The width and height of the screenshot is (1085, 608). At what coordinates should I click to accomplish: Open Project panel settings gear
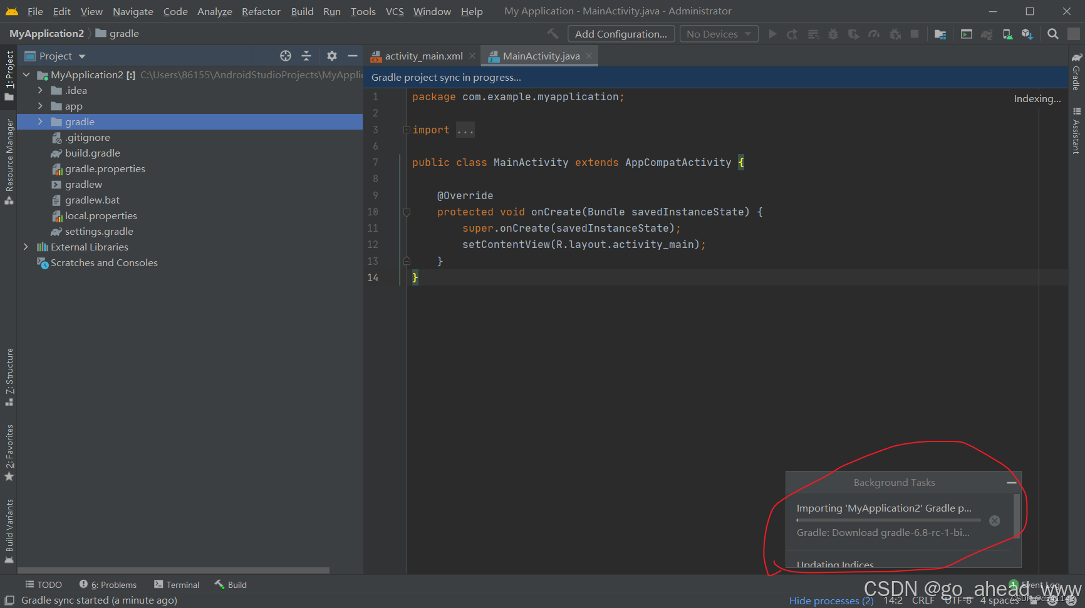pos(331,56)
